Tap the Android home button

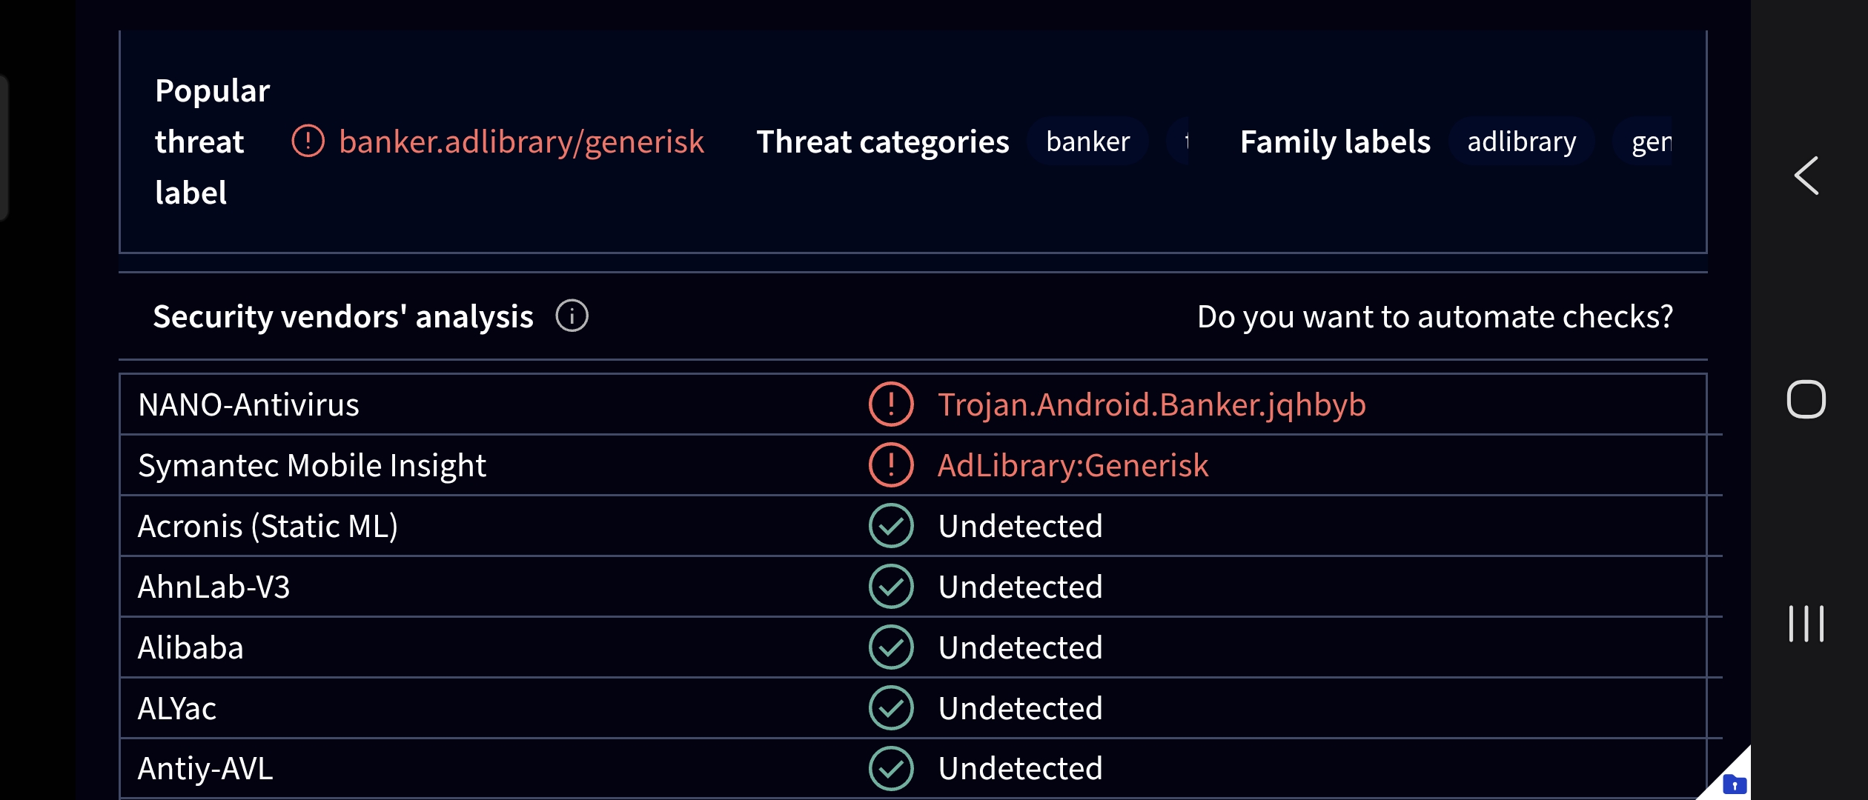coord(1806,400)
